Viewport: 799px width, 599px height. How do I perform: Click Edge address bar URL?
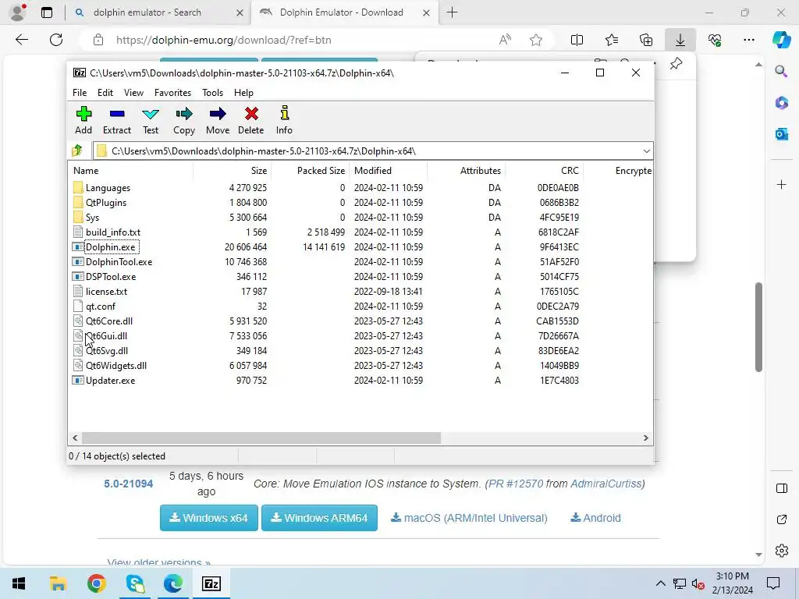point(224,40)
